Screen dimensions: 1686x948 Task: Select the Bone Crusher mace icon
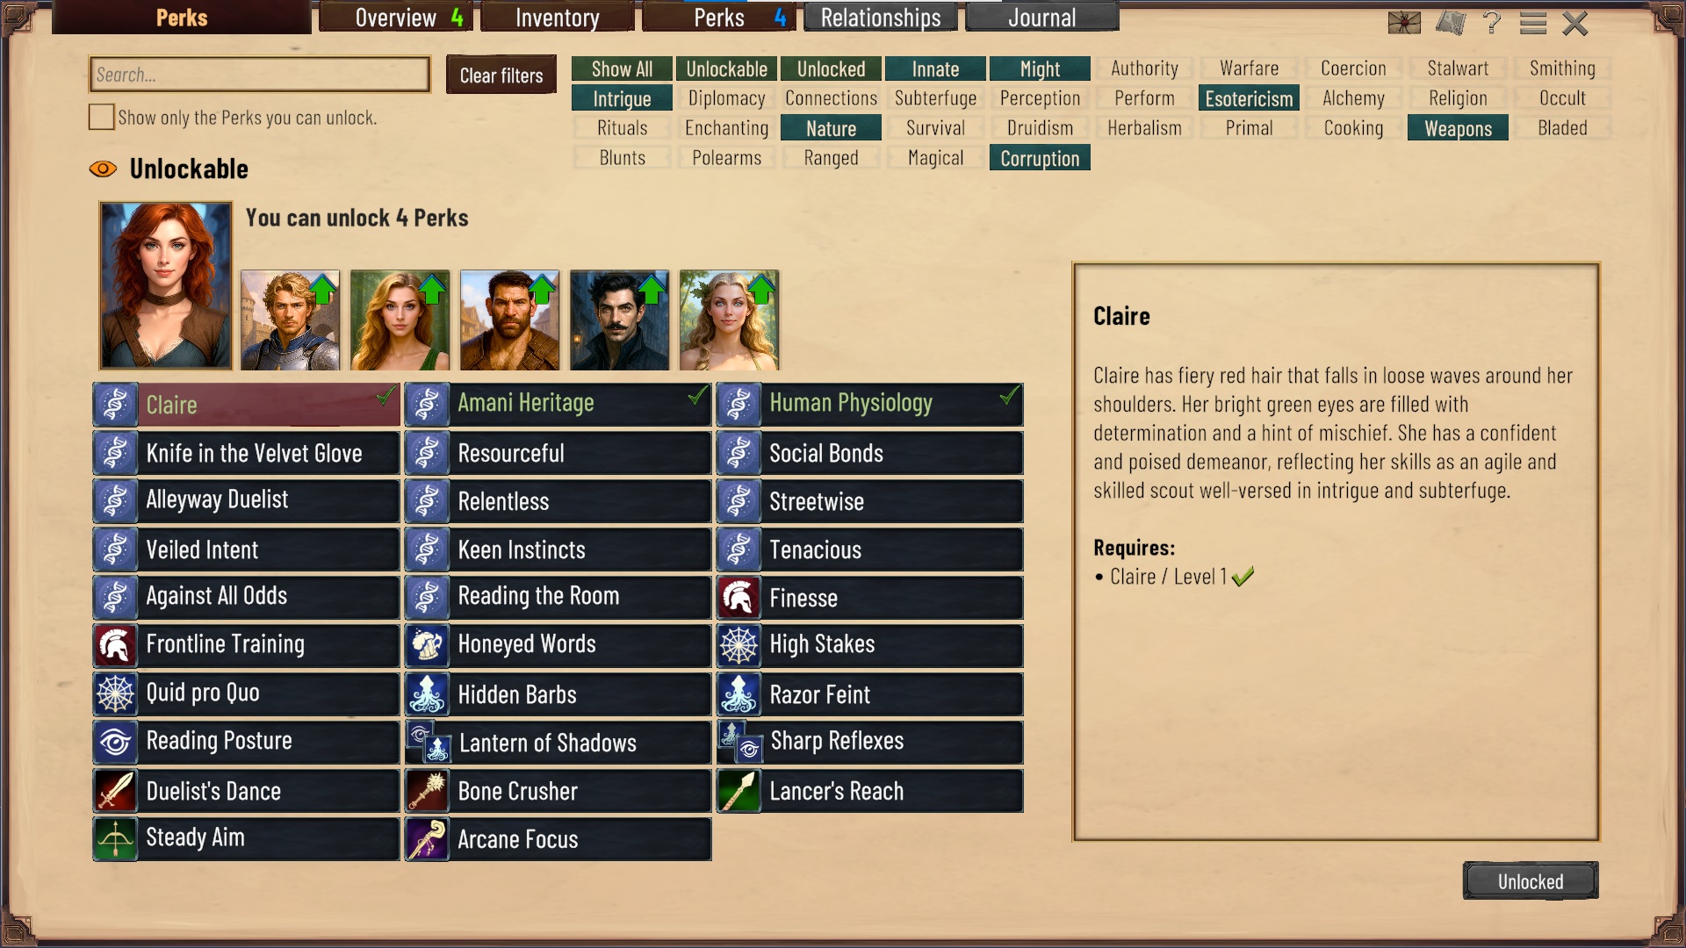pyautogui.click(x=428, y=791)
